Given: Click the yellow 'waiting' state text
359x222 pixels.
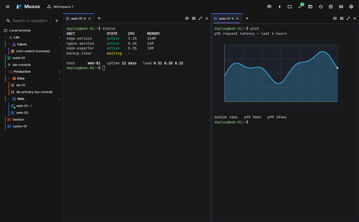Looking at the screenshot, I should tap(114, 53).
